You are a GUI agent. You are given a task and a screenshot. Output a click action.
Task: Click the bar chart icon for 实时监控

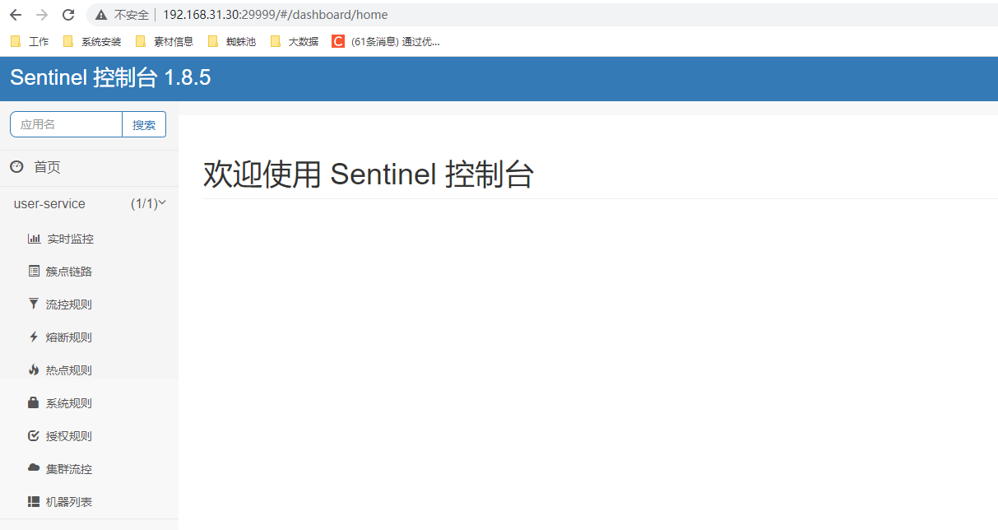click(34, 239)
